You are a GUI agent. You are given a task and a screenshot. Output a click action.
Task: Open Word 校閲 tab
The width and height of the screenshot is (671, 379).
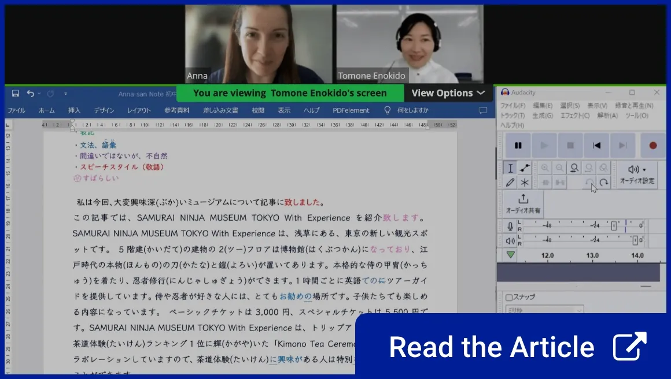[258, 110]
